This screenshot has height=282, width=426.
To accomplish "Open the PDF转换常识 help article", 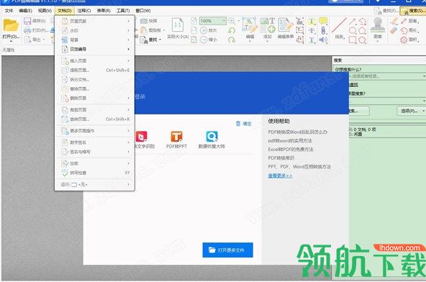I will click(x=281, y=158).
